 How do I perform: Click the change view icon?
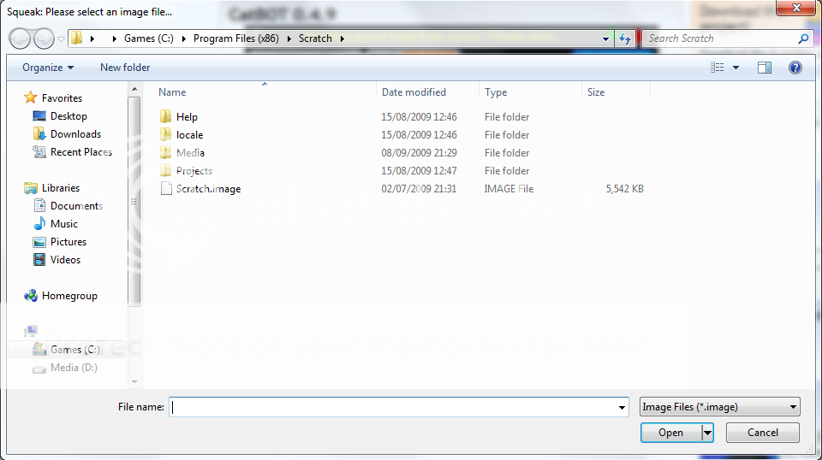click(x=718, y=68)
